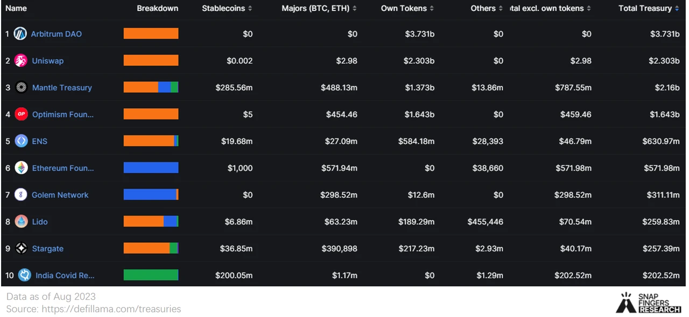Click the Uniswap unicorn logo icon
689x317 pixels.
(21, 61)
